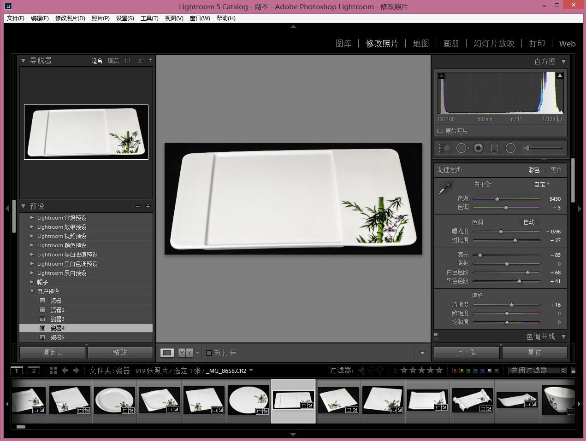Click the plus icon to create preset
This screenshot has height=441, width=586.
click(148, 207)
